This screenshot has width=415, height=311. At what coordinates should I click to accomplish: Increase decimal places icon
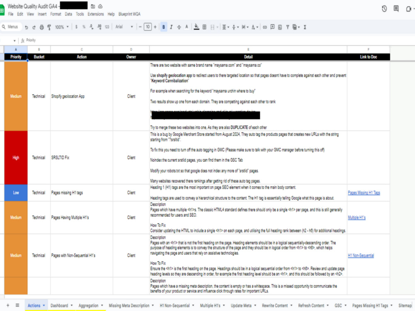click(99, 27)
